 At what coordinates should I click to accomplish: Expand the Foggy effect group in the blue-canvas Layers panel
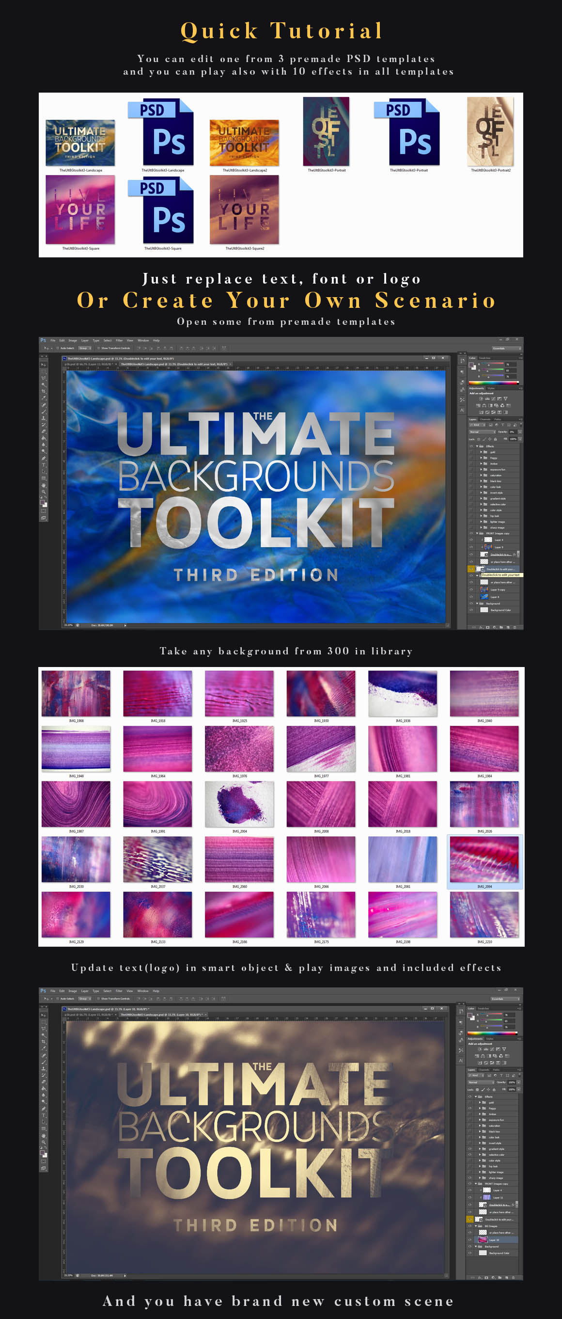click(x=481, y=458)
